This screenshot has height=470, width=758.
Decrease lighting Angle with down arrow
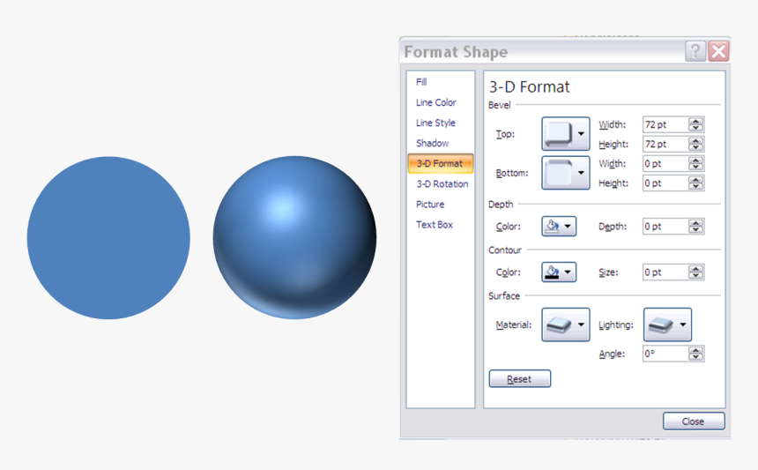[x=696, y=357]
